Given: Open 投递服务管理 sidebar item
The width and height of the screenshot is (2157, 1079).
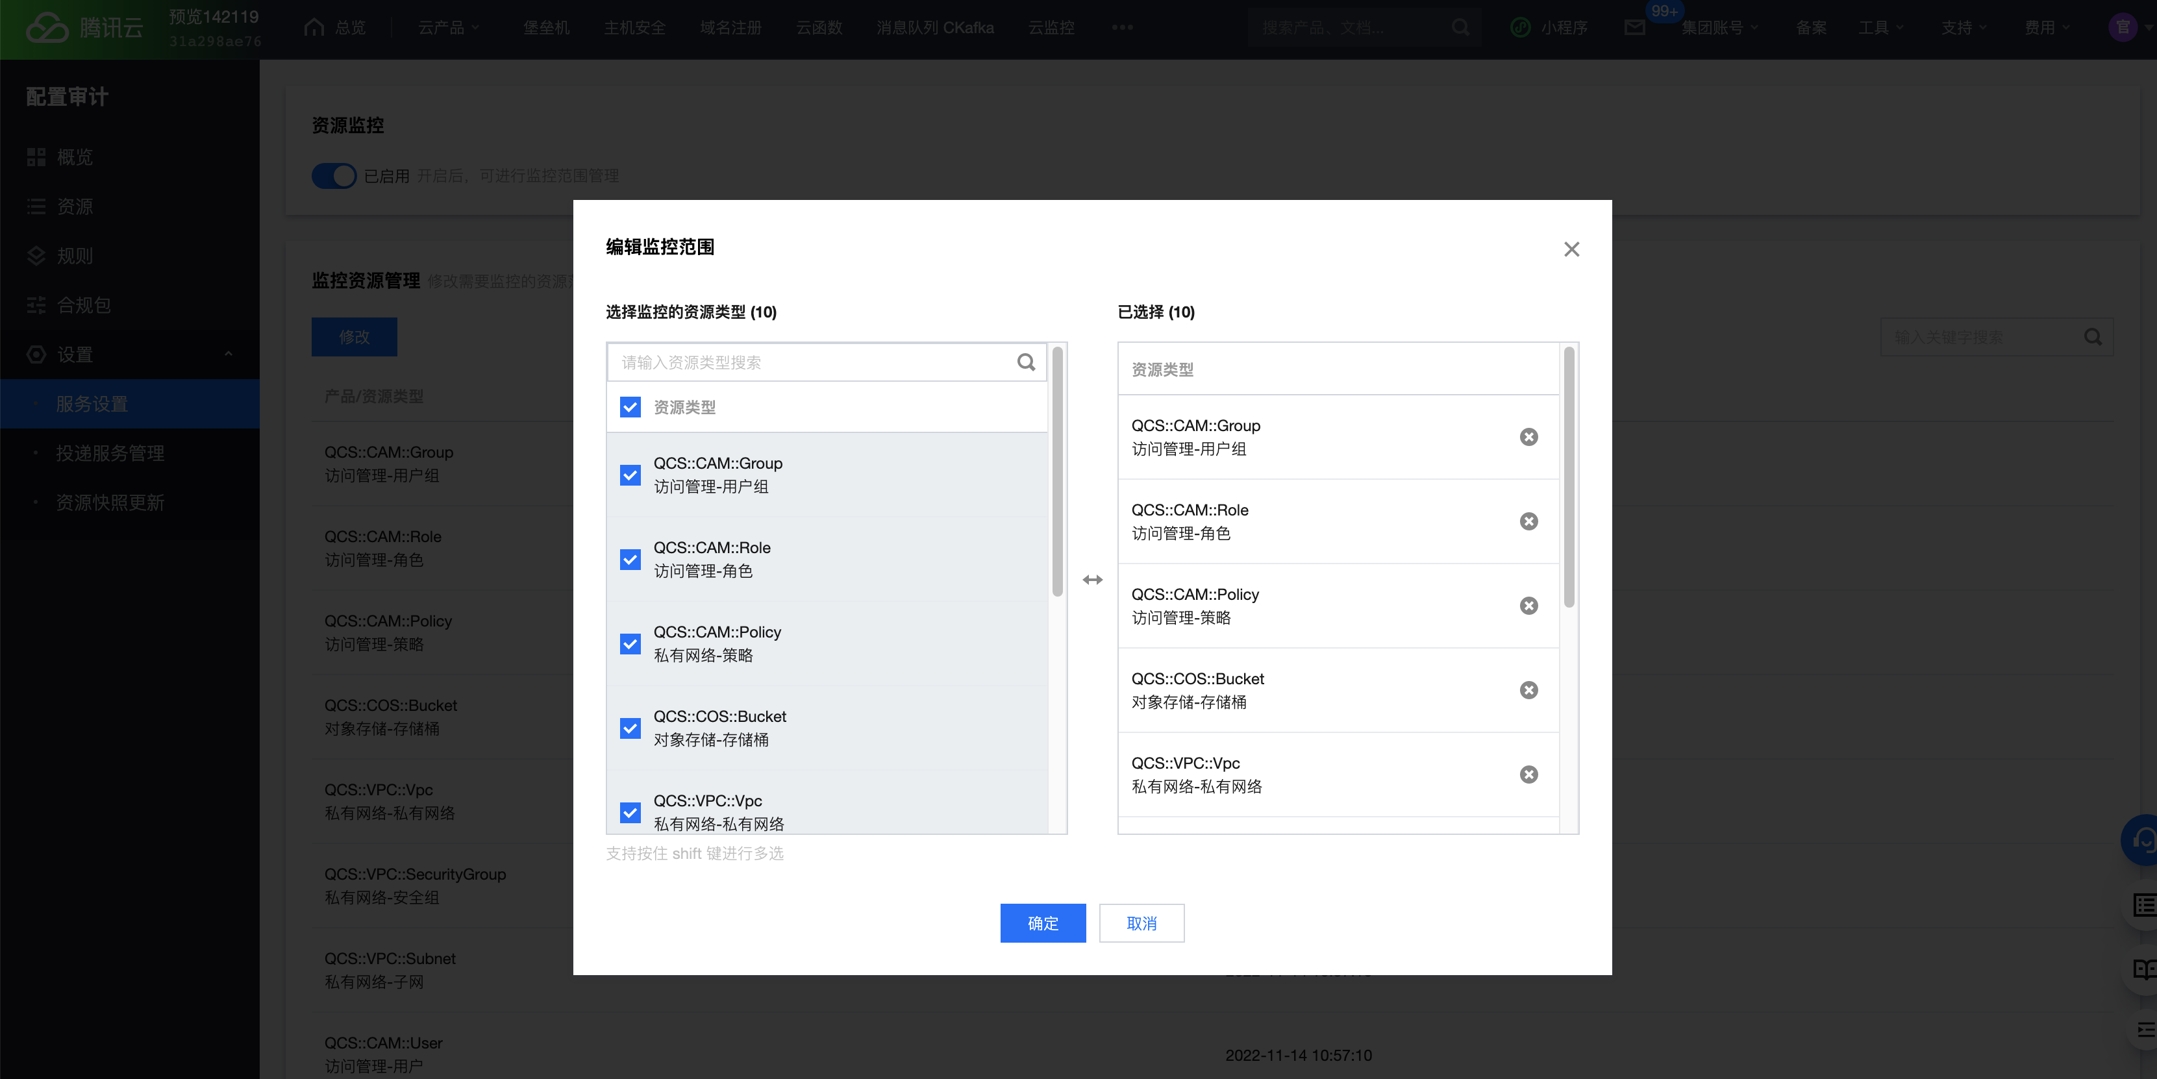Looking at the screenshot, I should 110,453.
